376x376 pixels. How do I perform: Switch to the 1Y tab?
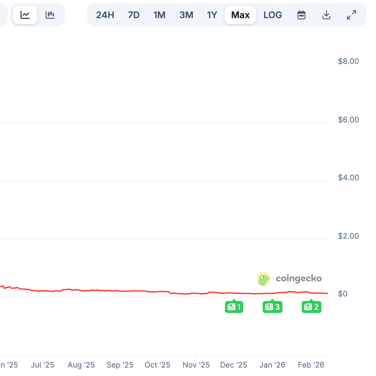pyautogui.click(x=212, y=15)
